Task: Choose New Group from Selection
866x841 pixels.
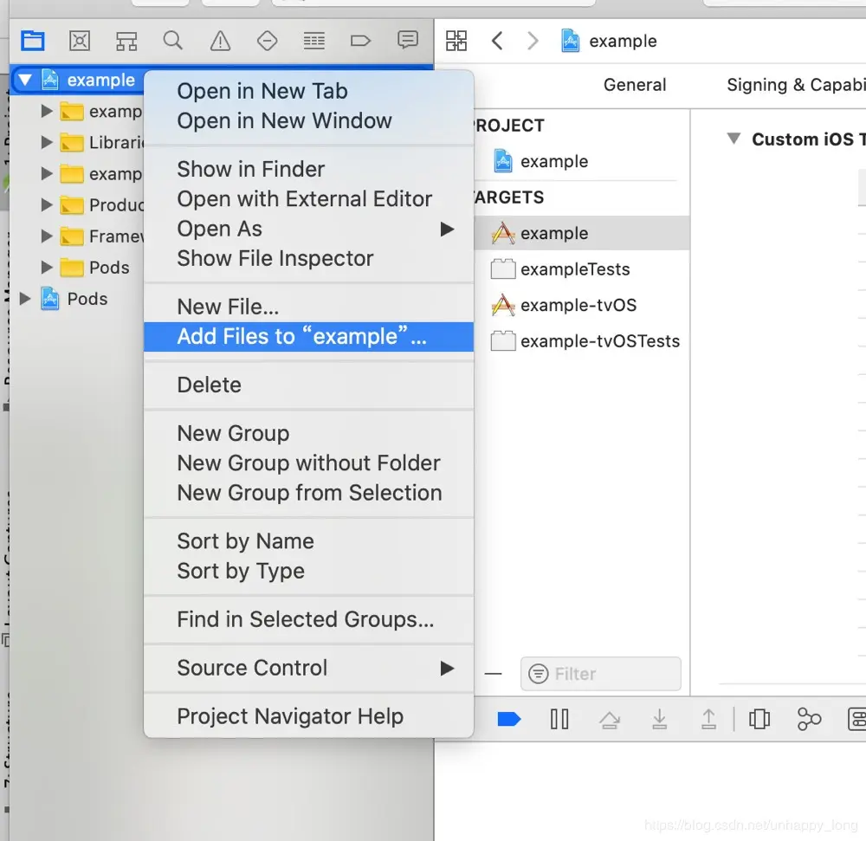Action: [x=309, y=493]
